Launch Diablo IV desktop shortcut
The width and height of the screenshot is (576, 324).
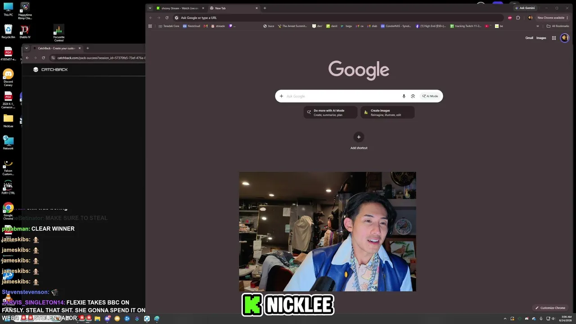coord(25,31)
